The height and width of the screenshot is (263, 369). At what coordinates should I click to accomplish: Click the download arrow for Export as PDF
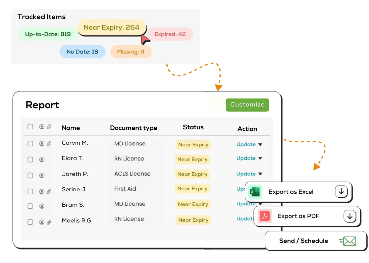pyautogui.click(x=350, y=216)
